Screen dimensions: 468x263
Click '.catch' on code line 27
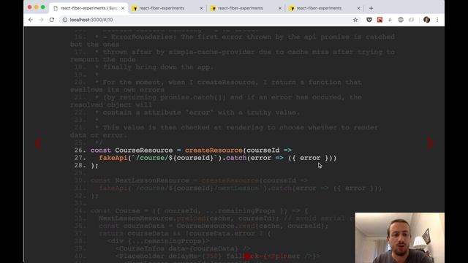234,158
